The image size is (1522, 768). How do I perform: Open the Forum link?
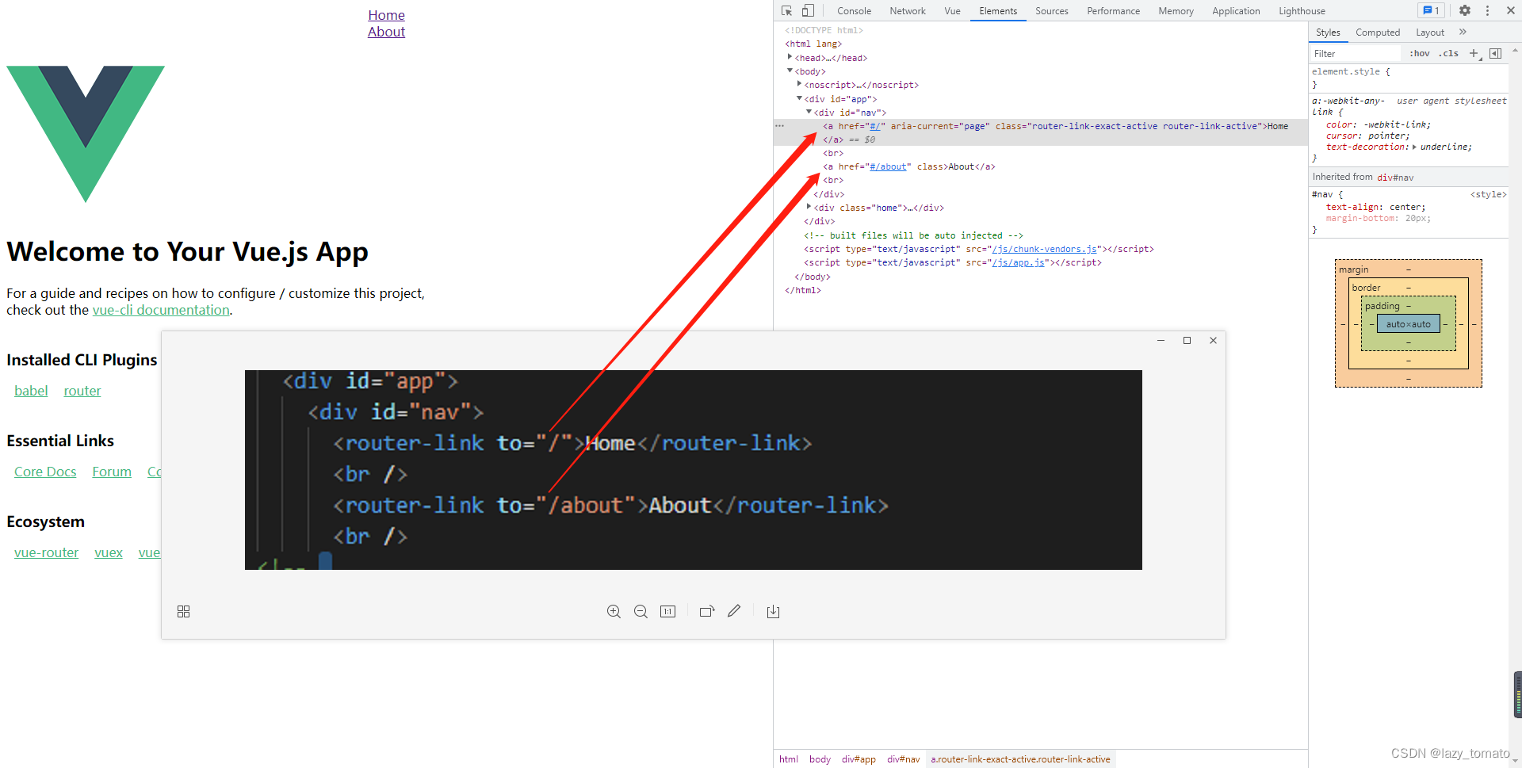(x=112, y=472)
